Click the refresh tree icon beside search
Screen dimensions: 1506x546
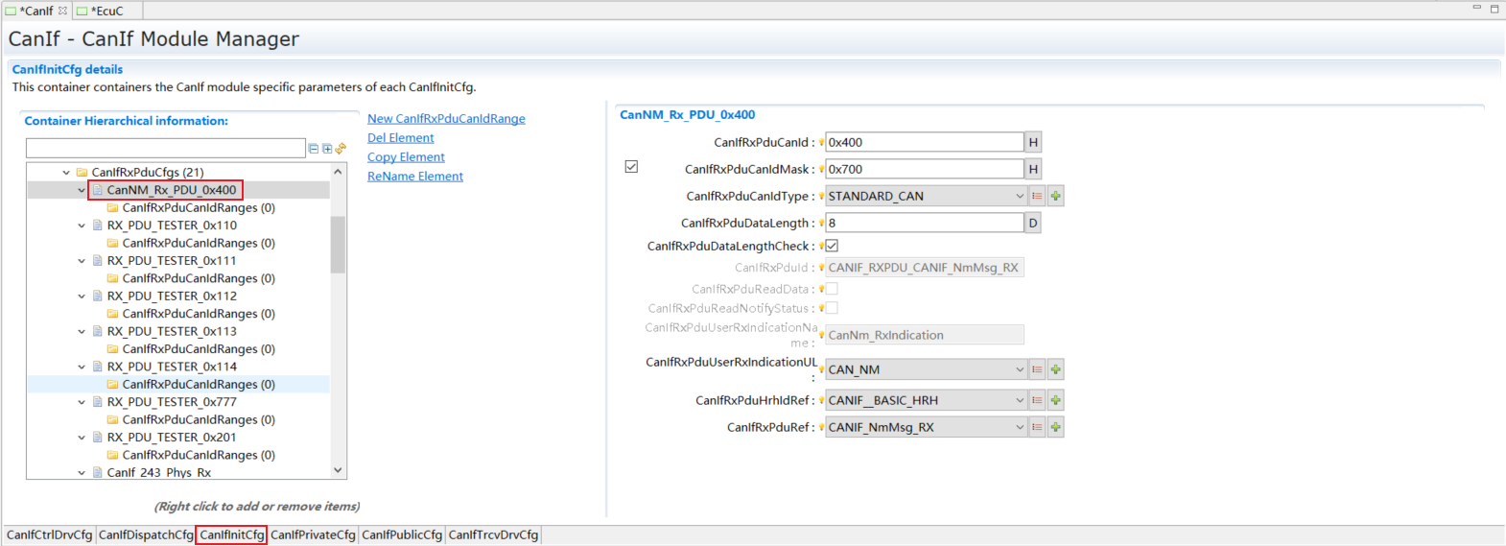(x=341, y=149)
